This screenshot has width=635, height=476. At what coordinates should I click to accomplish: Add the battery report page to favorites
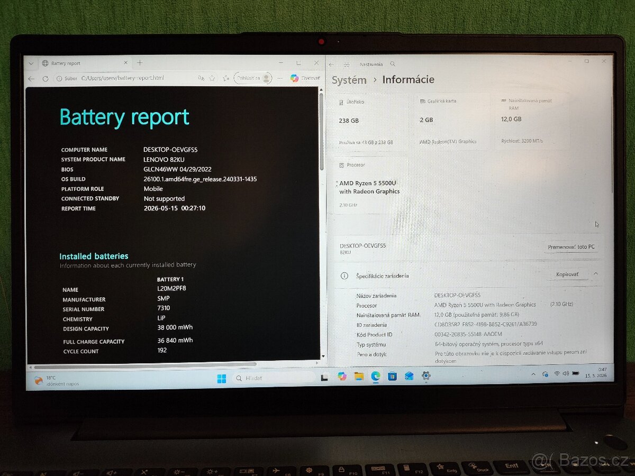click(212, 78)
